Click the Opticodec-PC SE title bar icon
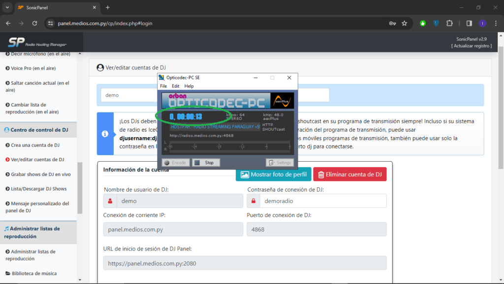The image size is (504, 284). [x=161, y=77]
